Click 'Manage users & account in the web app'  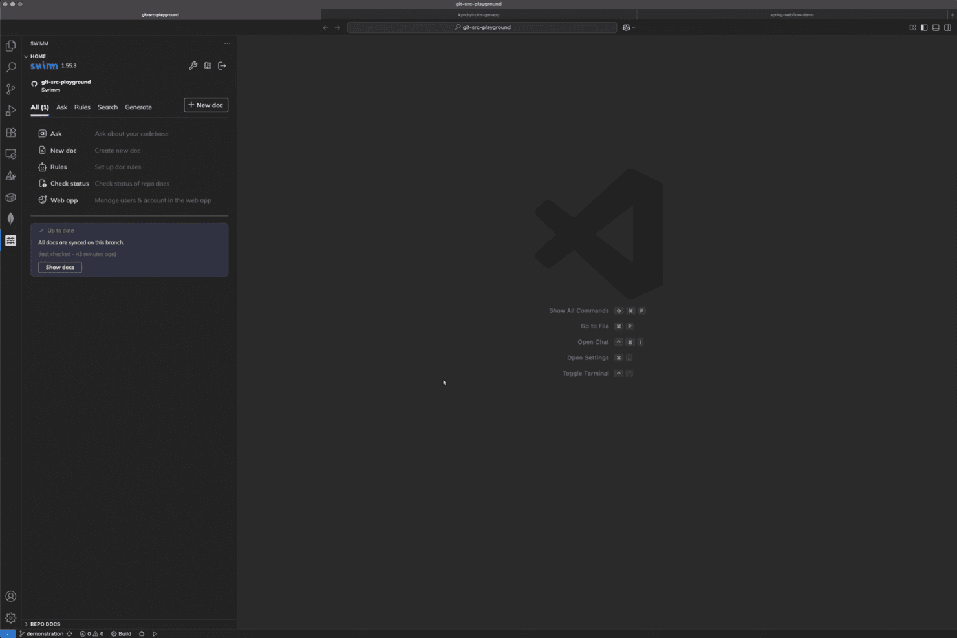click(x=153, y=200)
